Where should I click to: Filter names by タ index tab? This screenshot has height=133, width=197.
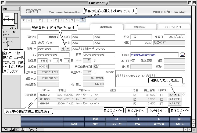(x=40, y=20)
